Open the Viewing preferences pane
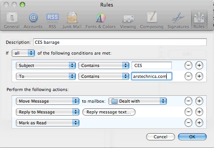The image size is (214, 148). 128,21
